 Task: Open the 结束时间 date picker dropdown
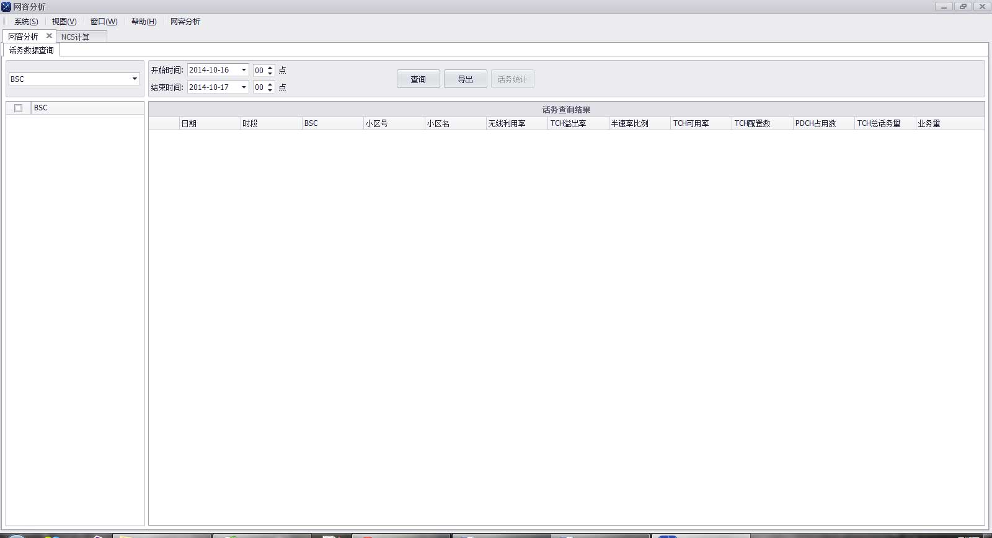pos(244,87)
